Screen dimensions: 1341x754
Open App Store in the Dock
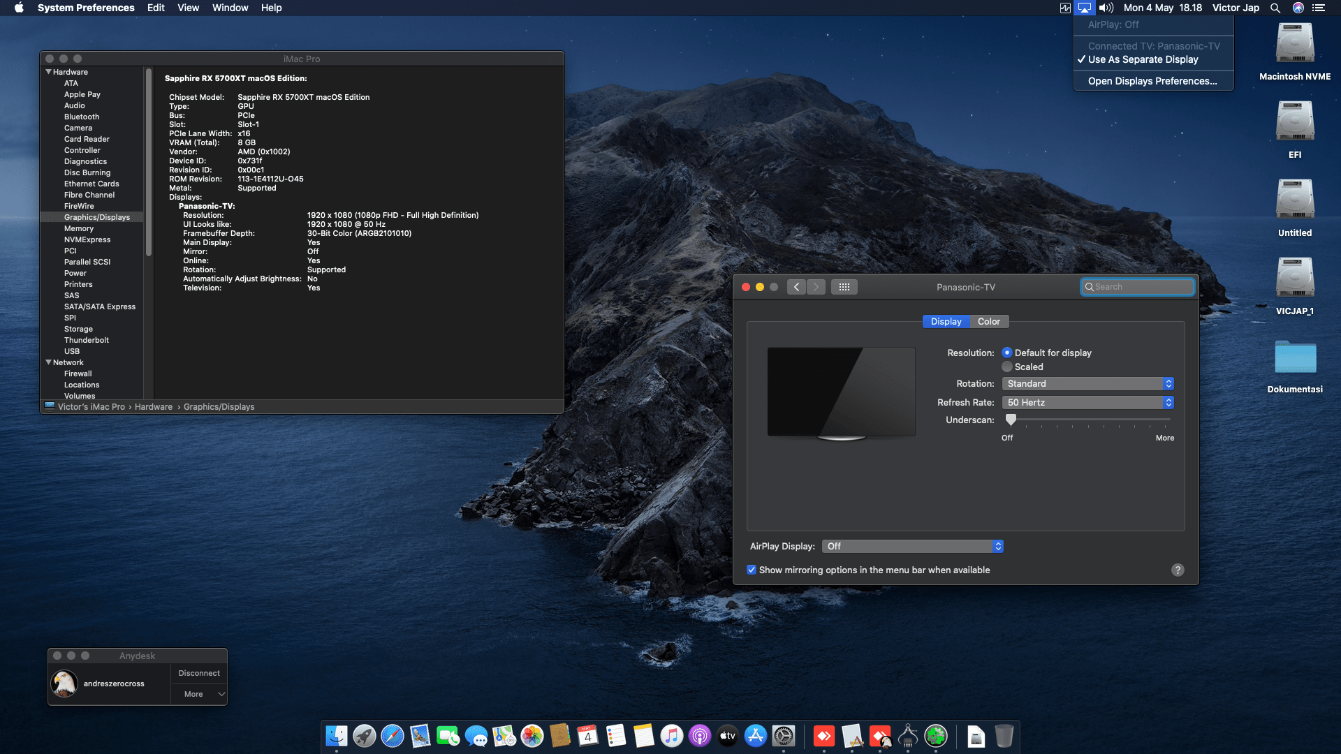(756, 736)
